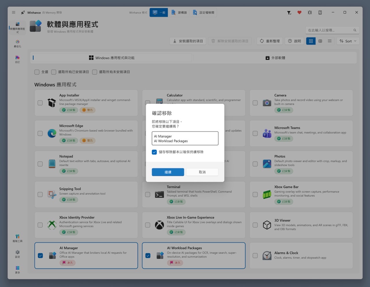Click the 繼續 button in the dialog
Viewport: 370px width, 287px height.
pyautogui.click(x=168, y=172)
